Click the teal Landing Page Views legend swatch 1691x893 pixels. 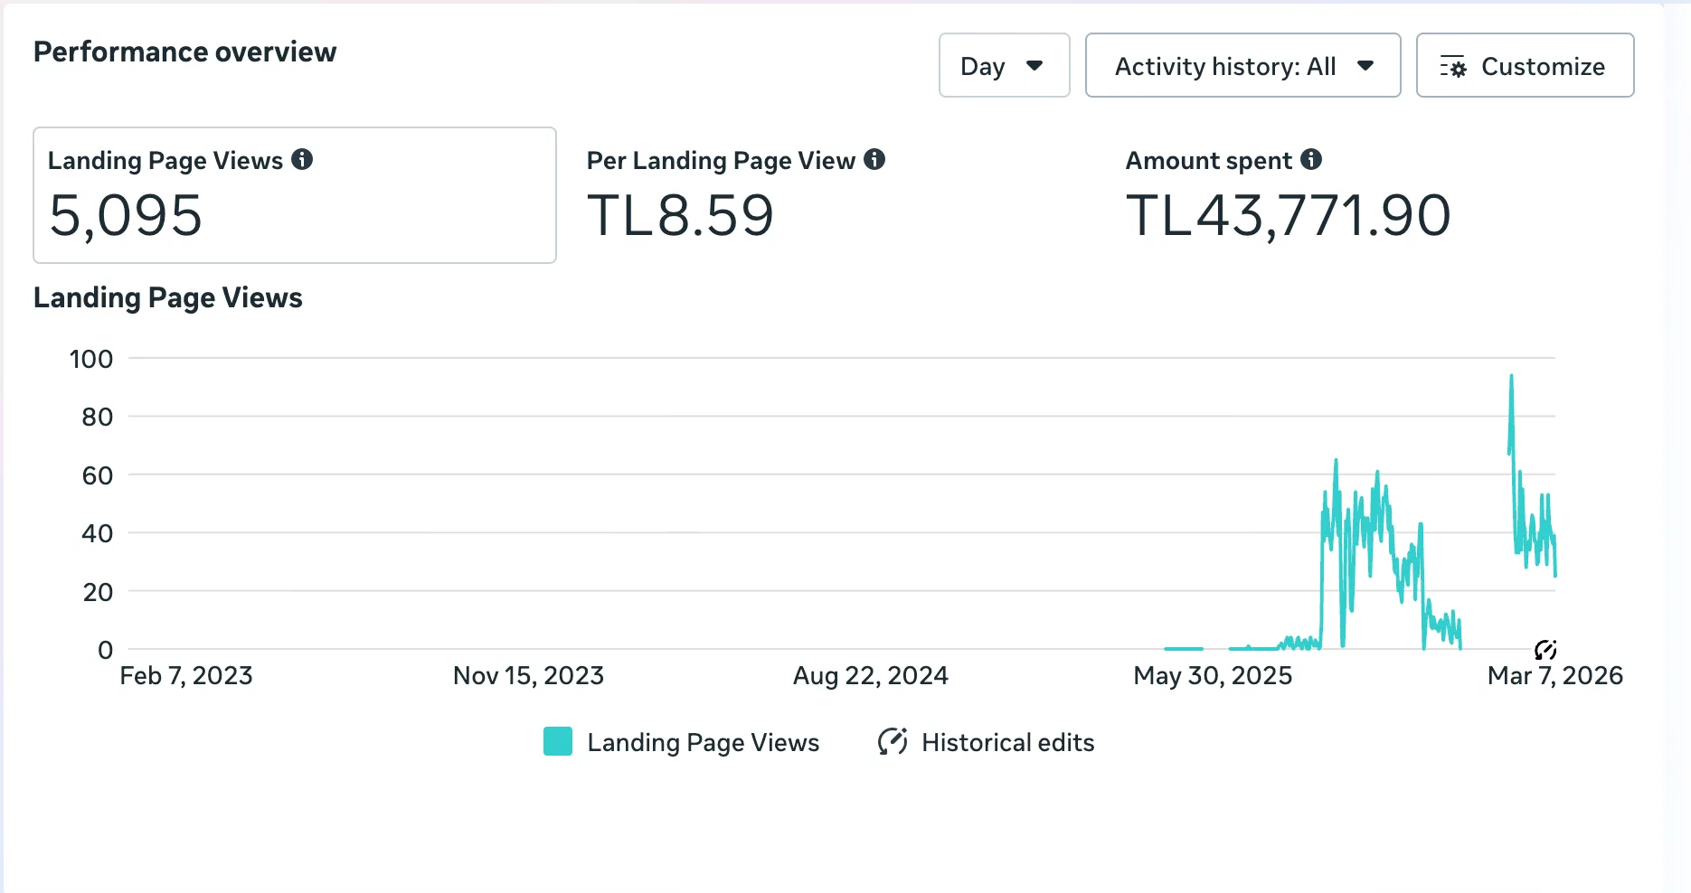point(558,741)
